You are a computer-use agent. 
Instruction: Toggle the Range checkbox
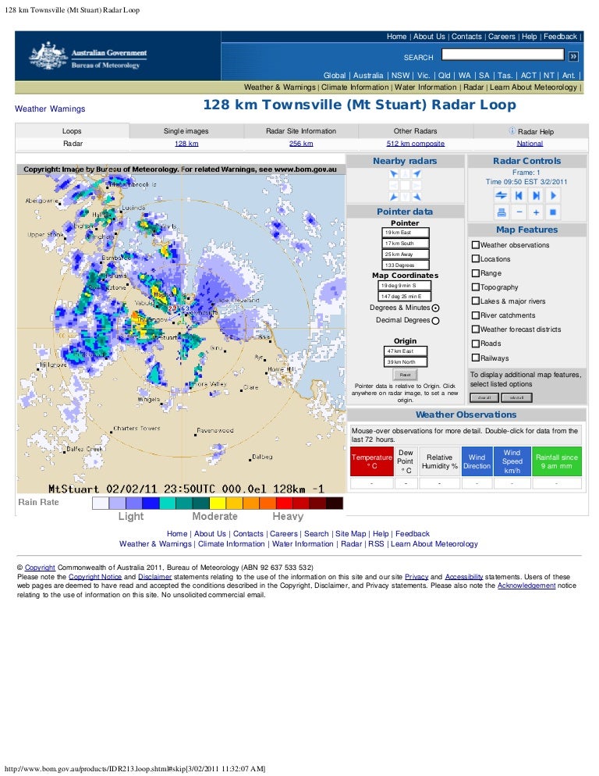[475, 272]
